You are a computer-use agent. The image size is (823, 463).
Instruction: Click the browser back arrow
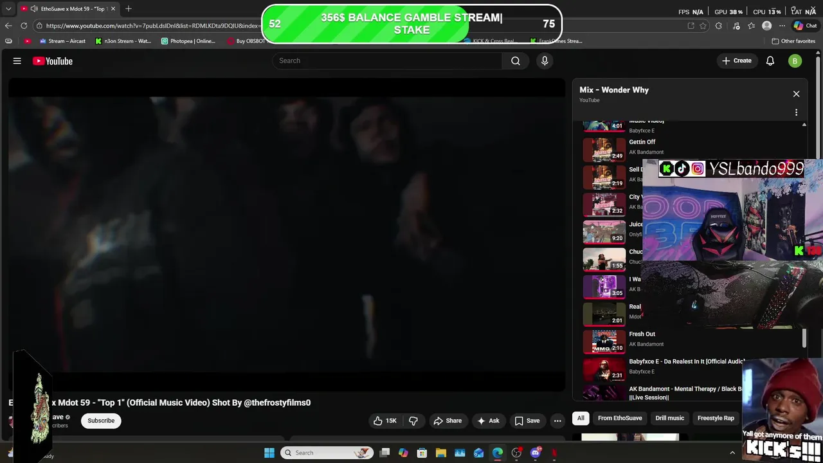coord(8,26)
